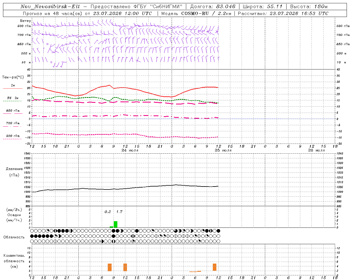
Task: Click the tall green 1.7 precipitation bar
Action: pyautogui.click(x=115, y=224)
